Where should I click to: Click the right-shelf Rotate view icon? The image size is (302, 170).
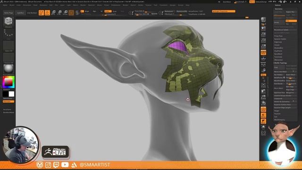263,103
